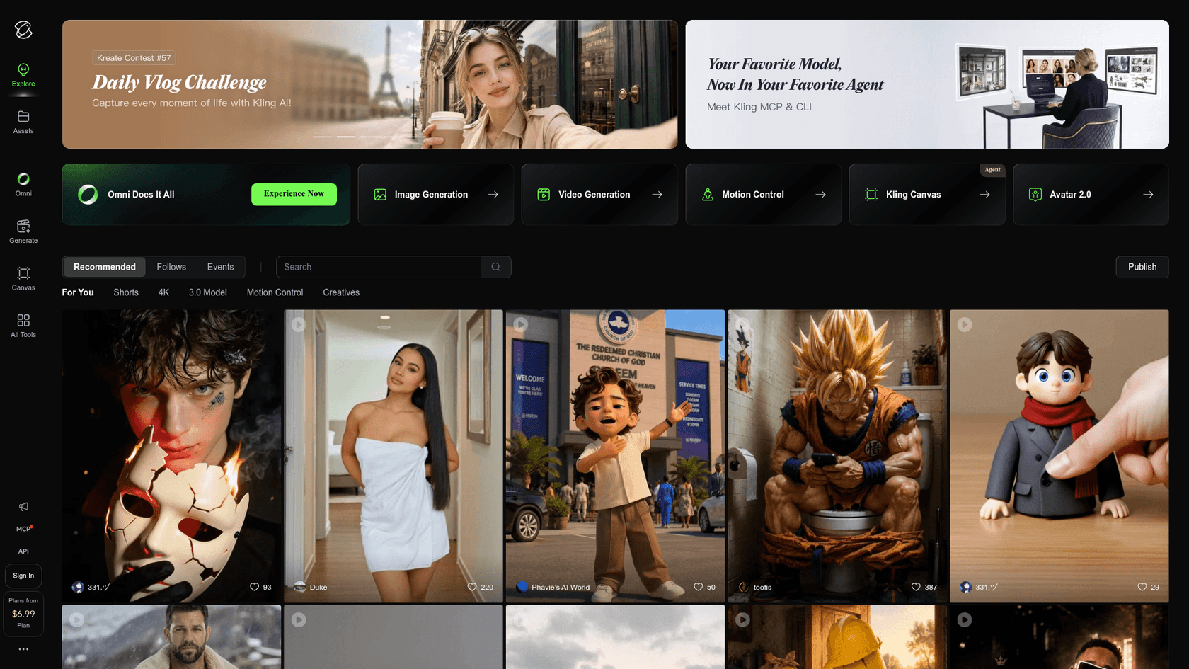Screen dimensions: 1189x669
Task: Select the Motion Control filter tab
Action: tap(275, 292)
